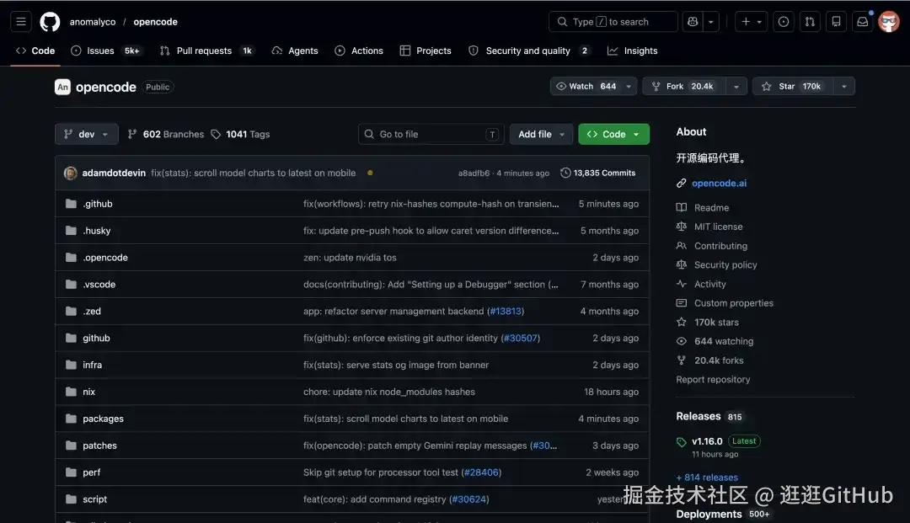Open the create new plus menu
The image size is (910, 523).
coord(751,21)
